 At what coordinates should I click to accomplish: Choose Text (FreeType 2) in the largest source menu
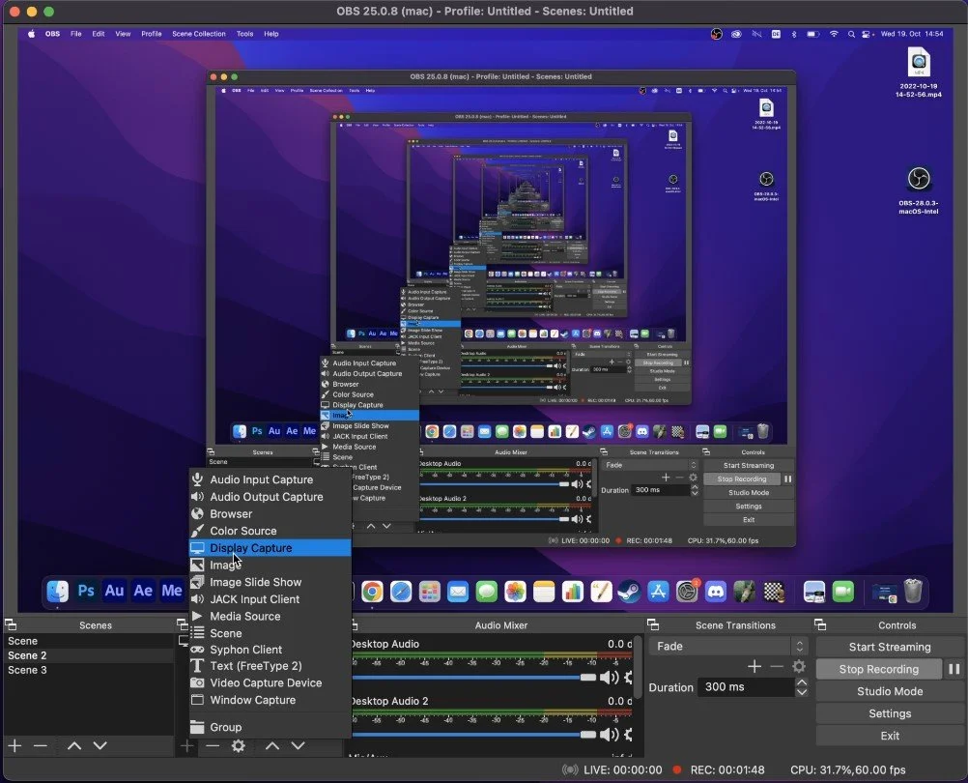coord(270,666)
